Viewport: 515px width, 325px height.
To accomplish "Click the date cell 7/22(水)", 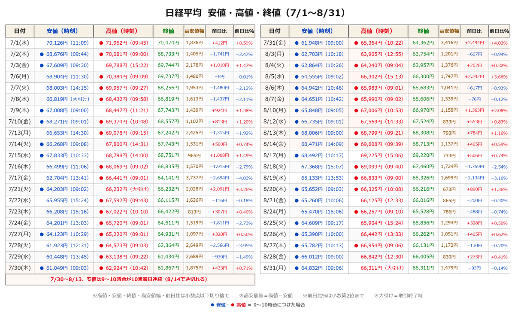I will pyautogui.click(x=19, y=200).
